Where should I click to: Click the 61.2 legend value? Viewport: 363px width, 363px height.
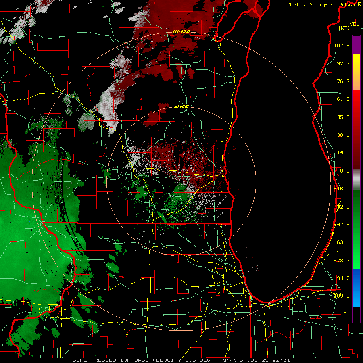(x=343, y=99)
